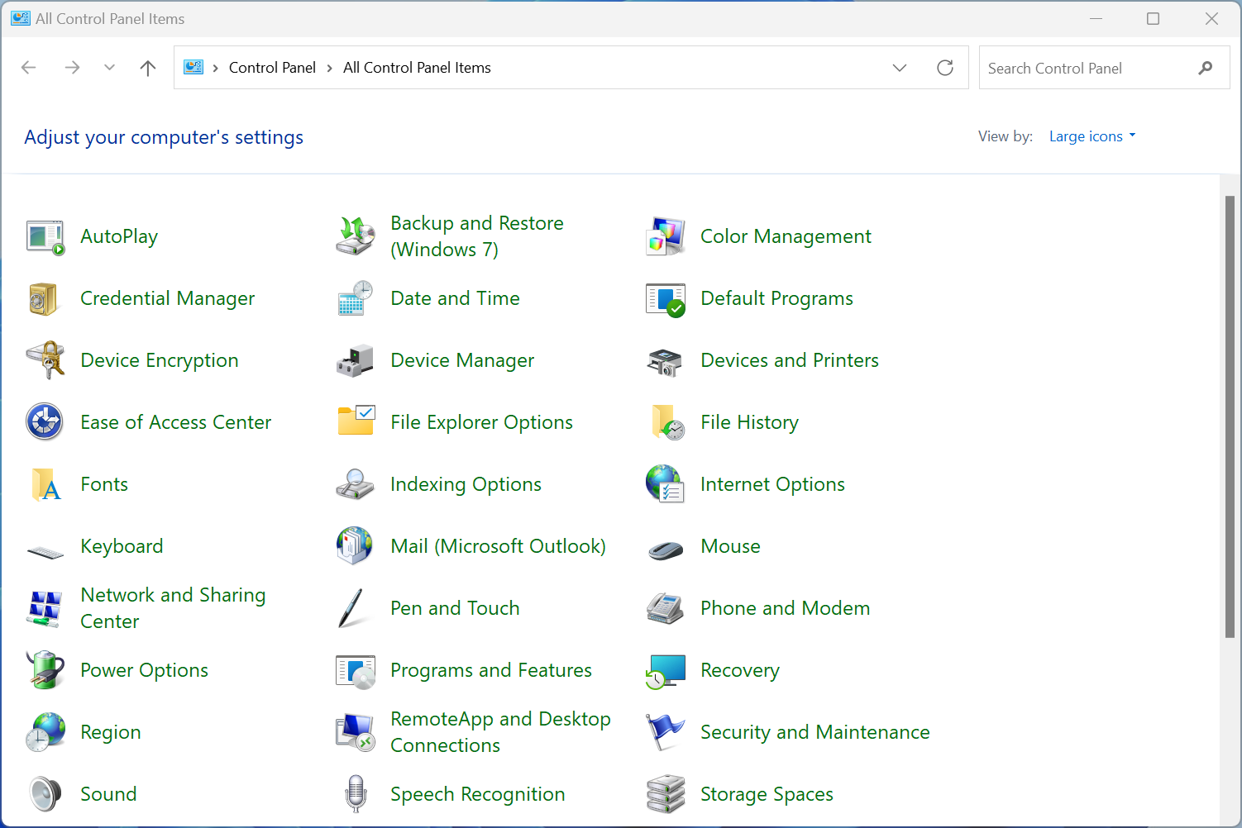
Task: Open the Default Programs link
Action: (776, 299)
